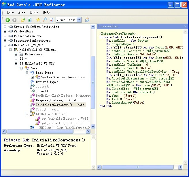Click the HelloWorld_VB_WIN.exe module icon
Screen dimensions: 189x177
[16, 50]
